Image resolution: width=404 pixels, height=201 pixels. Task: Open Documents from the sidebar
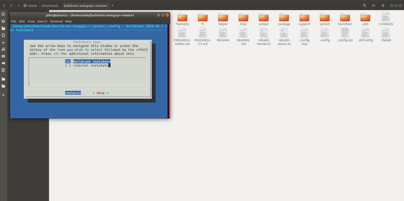3,35
